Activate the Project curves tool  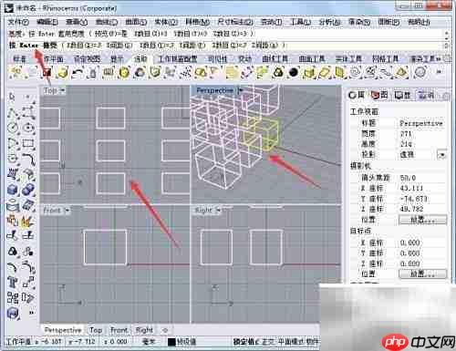click(x=13, y=205)
